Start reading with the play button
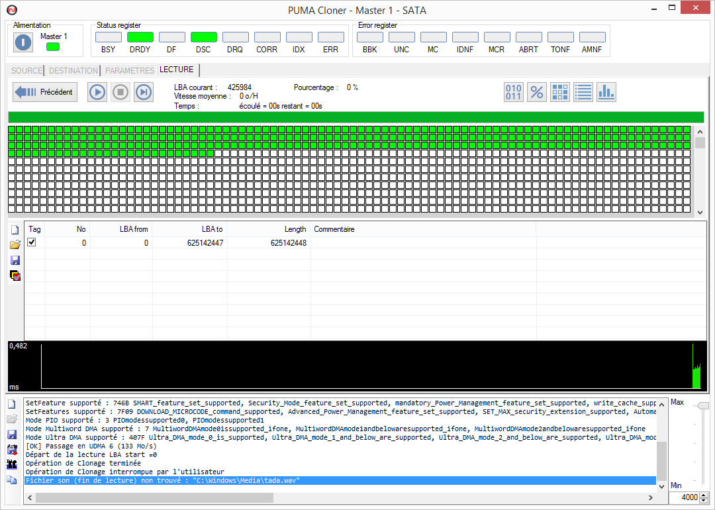 pos(97,92)
